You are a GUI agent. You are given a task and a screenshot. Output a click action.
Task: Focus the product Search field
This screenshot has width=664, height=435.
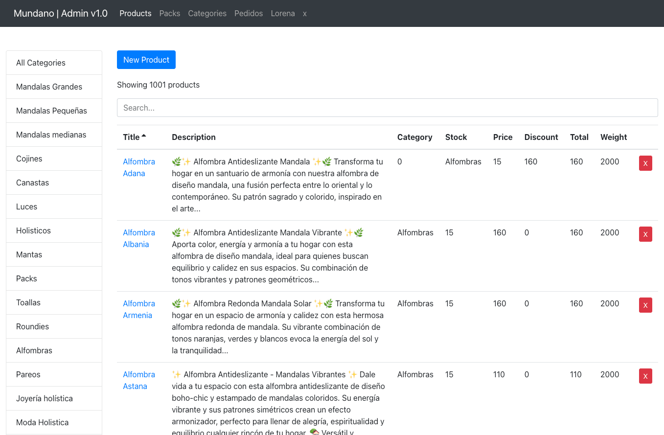tap(387, 108)
